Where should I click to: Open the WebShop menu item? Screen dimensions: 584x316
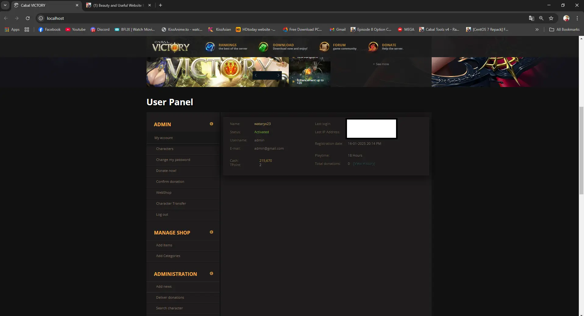point(164,193)
